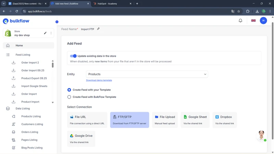This screenshot has height=154, width=274.
Task: Open the Chrome tab search dropdown
Action: (x=4, y=3)
